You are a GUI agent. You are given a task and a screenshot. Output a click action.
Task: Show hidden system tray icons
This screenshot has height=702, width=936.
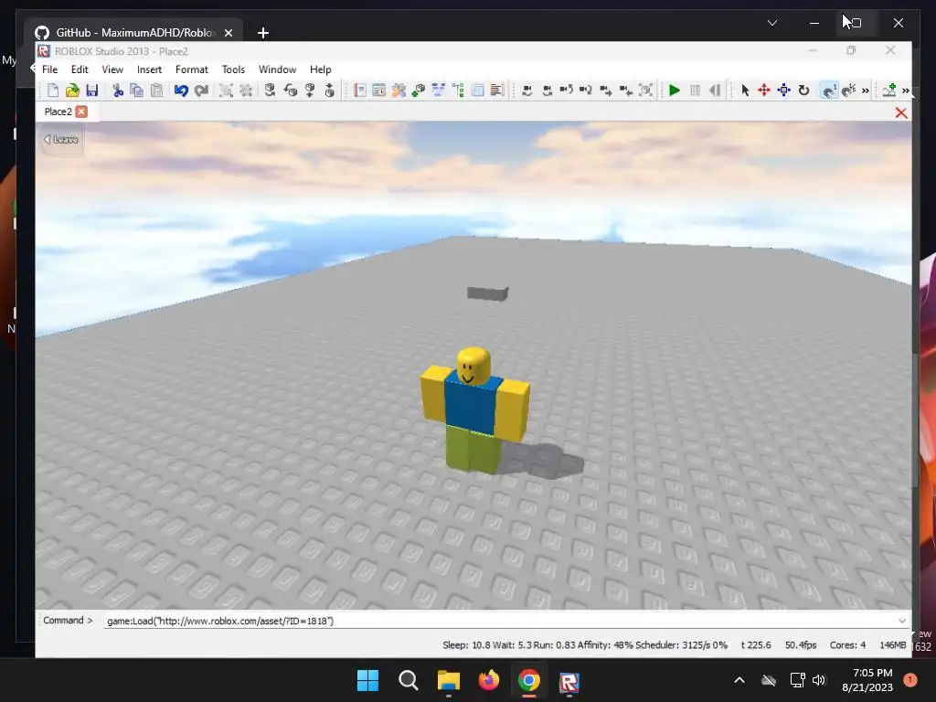click(x=739, y=680)
